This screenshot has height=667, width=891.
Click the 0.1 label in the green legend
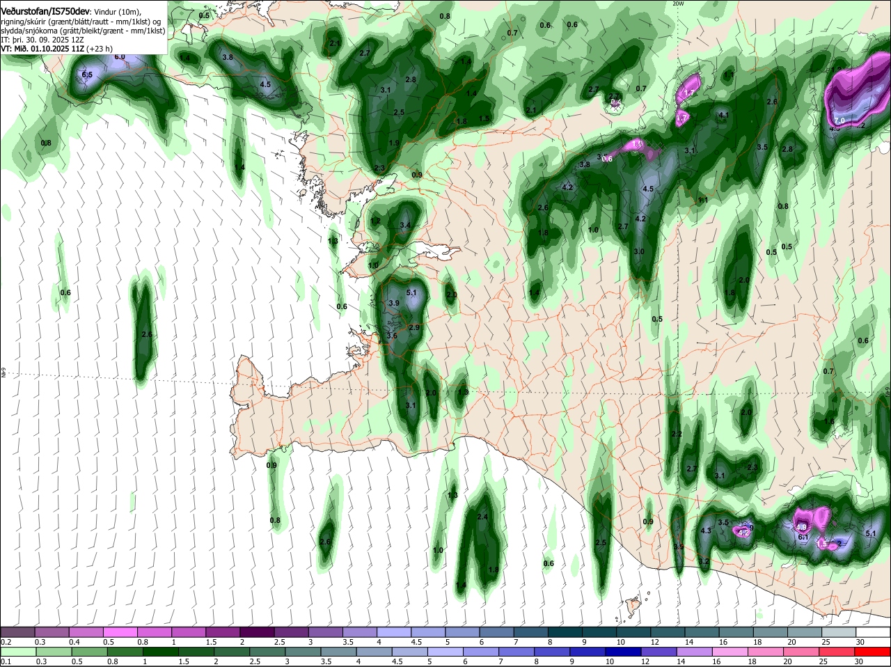(x=6, y=661)
